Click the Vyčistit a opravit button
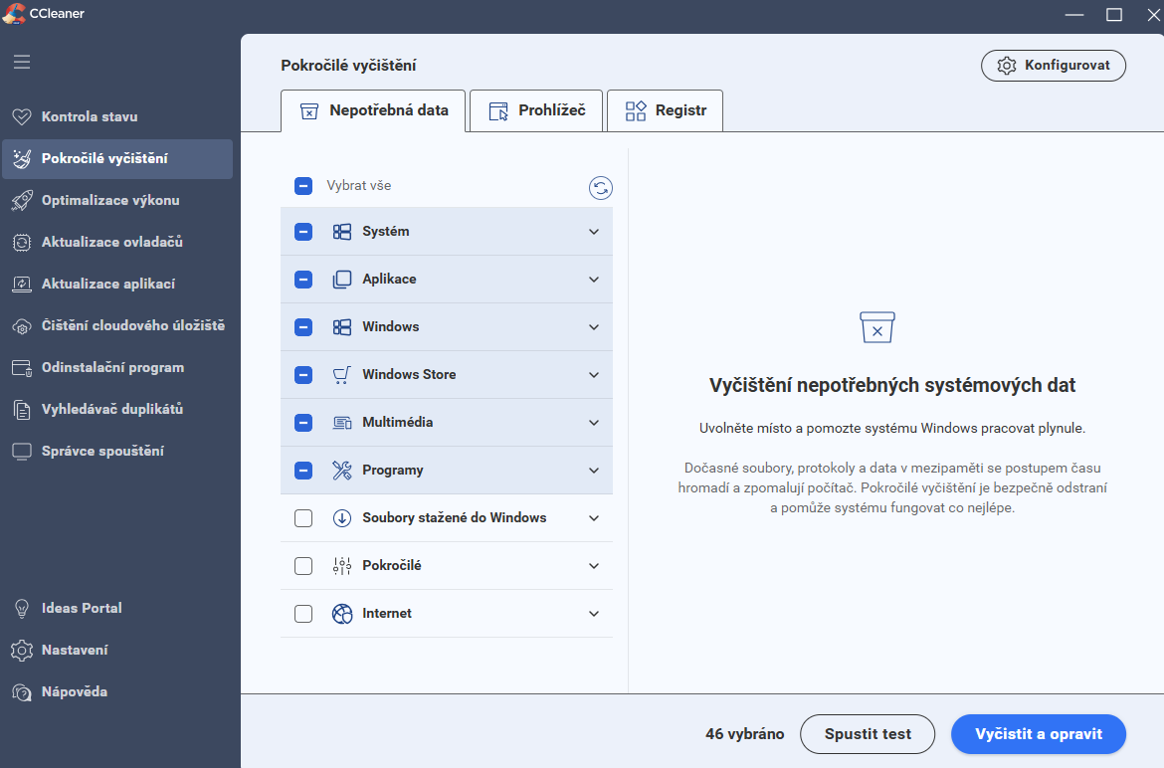 [1038, 734]
